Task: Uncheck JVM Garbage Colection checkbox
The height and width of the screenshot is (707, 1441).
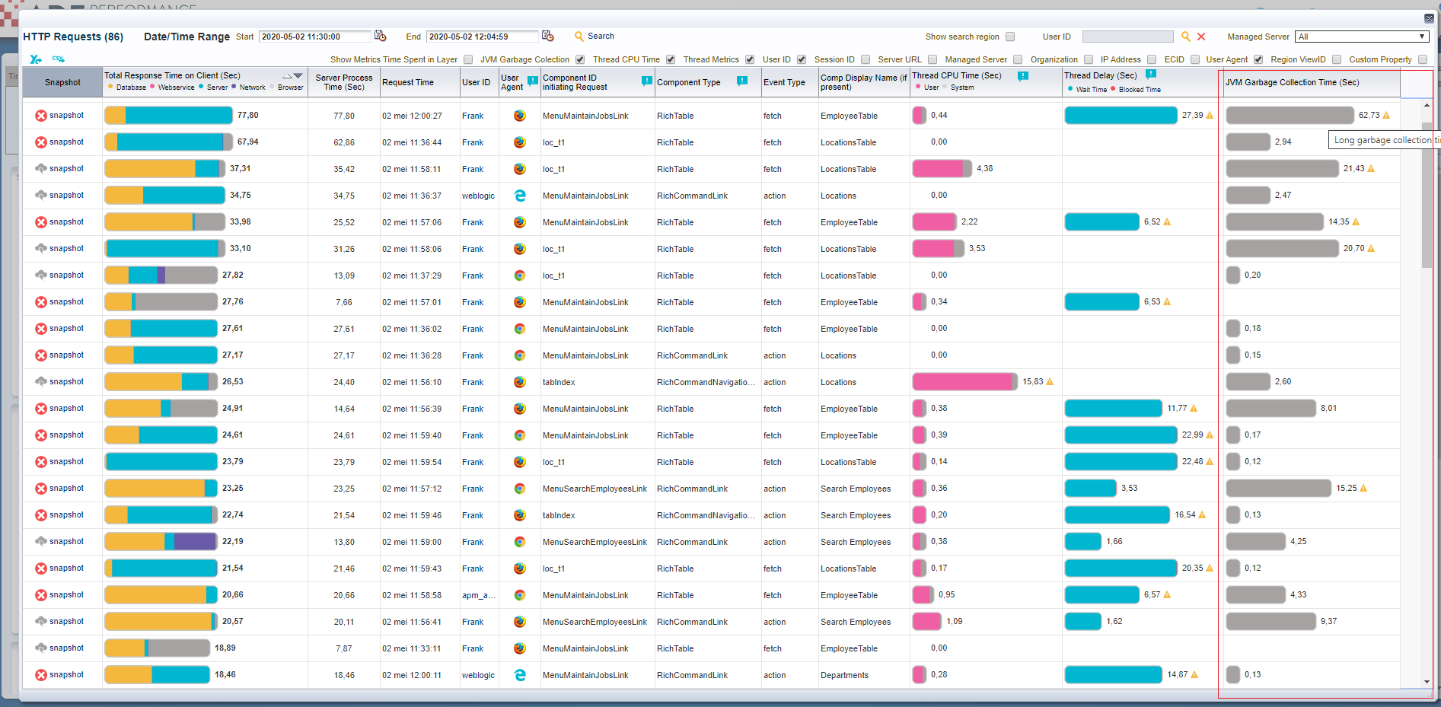Action: 580,59
